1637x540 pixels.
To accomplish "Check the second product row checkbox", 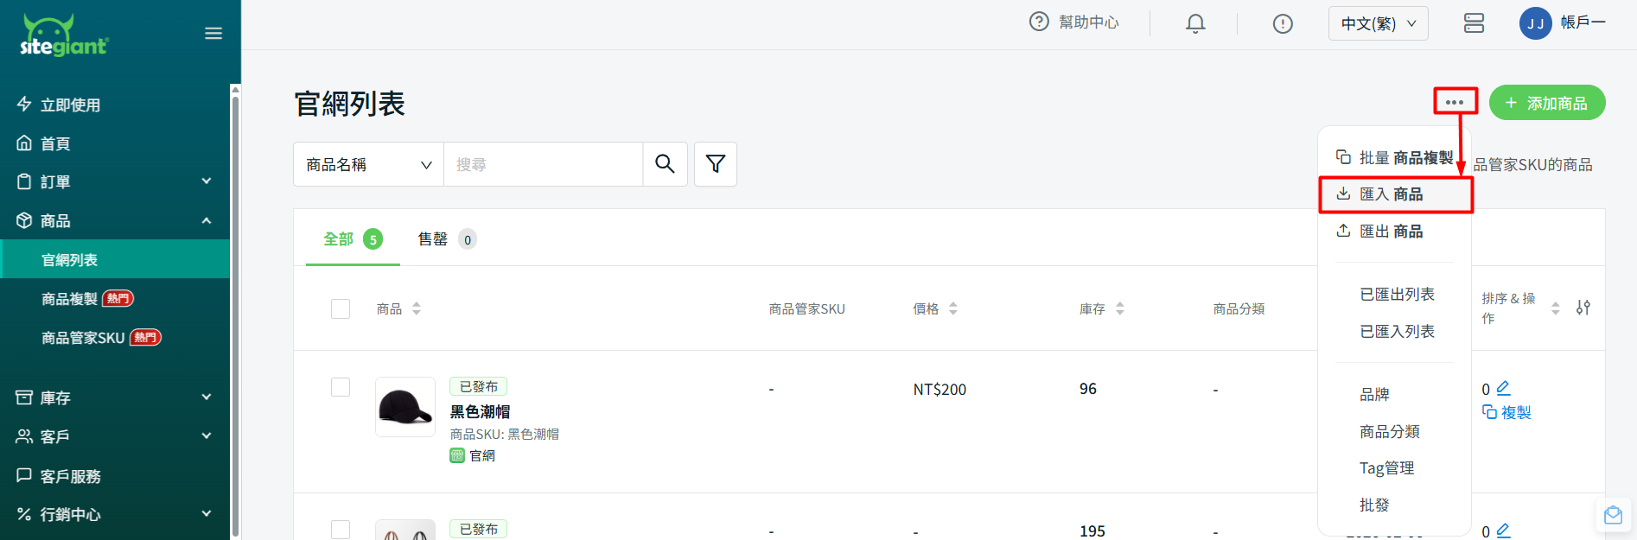I will 341,529.
